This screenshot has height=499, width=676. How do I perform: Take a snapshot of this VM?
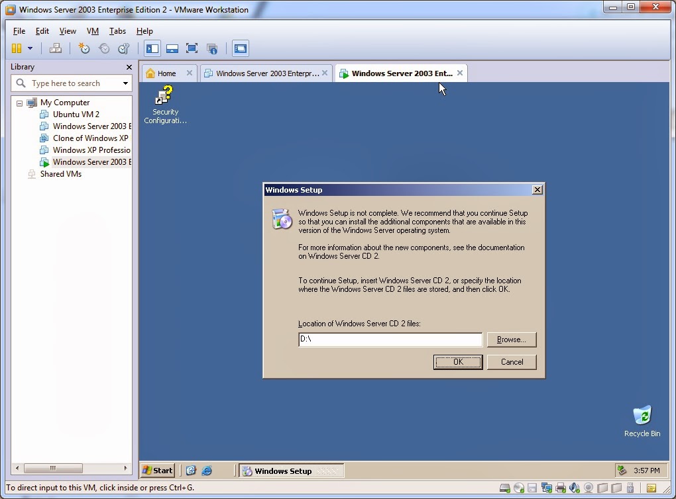point(84,48)
